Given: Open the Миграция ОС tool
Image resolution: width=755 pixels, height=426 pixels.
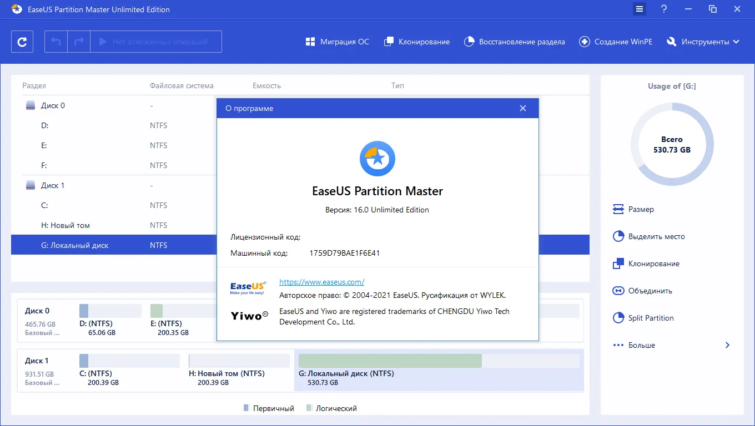Looking at the screenshot, I should [337, 42].
